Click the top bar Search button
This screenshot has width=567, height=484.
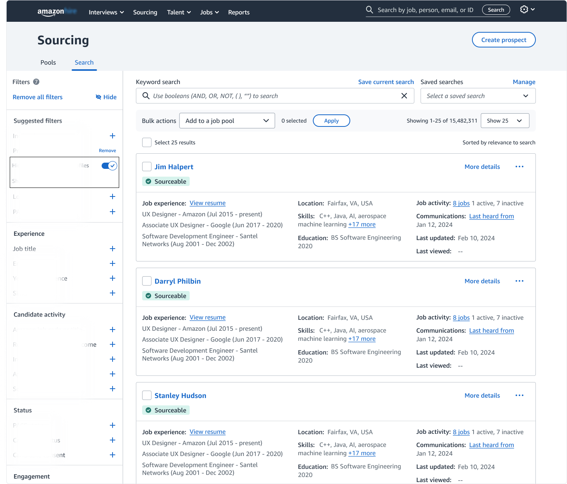(496, 10)
